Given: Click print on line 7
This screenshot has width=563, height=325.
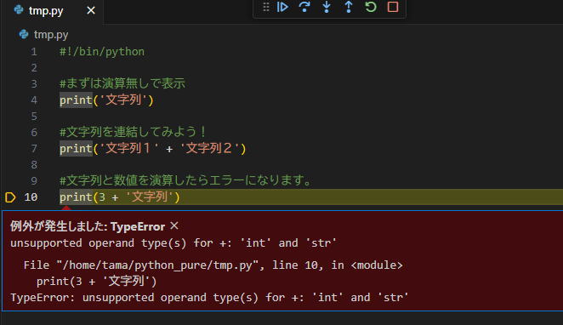Looking at the screenshot, I should point(76,149).
